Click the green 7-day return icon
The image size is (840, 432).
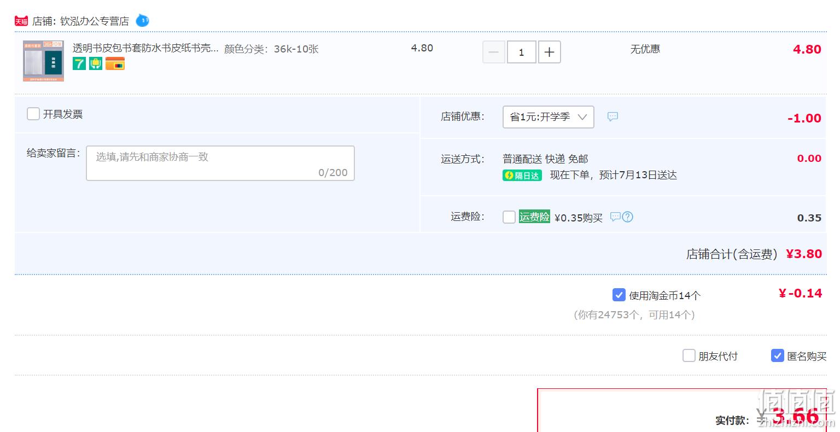pyautogui.click(x=79, y=63)
